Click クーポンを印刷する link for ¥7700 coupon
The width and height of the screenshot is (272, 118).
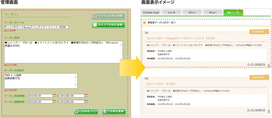[256, 110]
